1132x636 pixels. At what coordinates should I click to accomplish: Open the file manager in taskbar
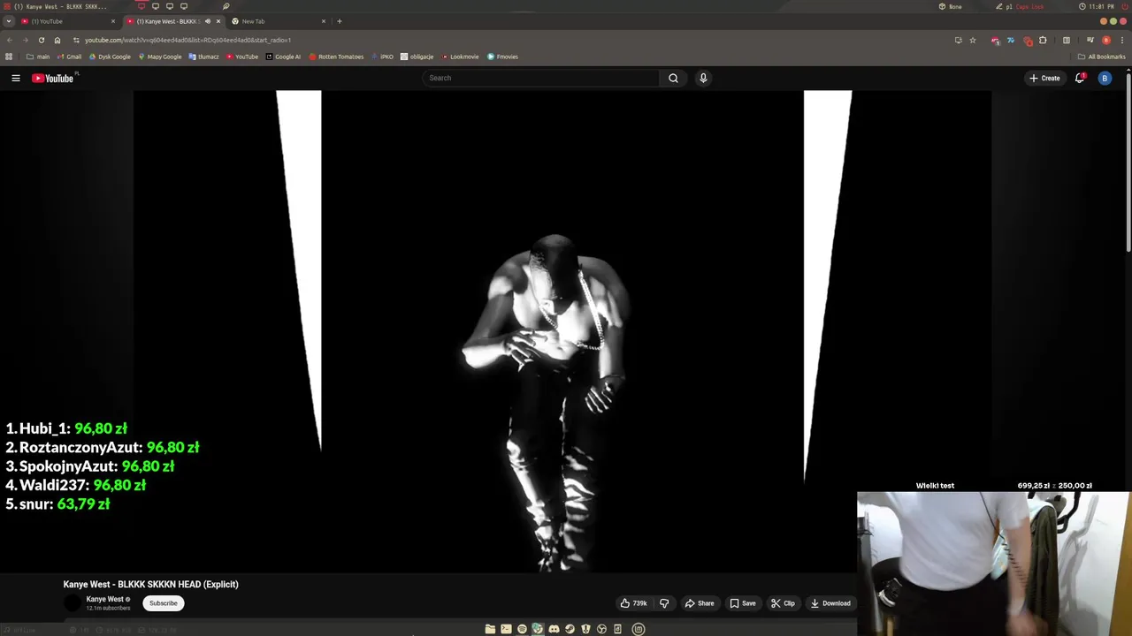(490, 629)
